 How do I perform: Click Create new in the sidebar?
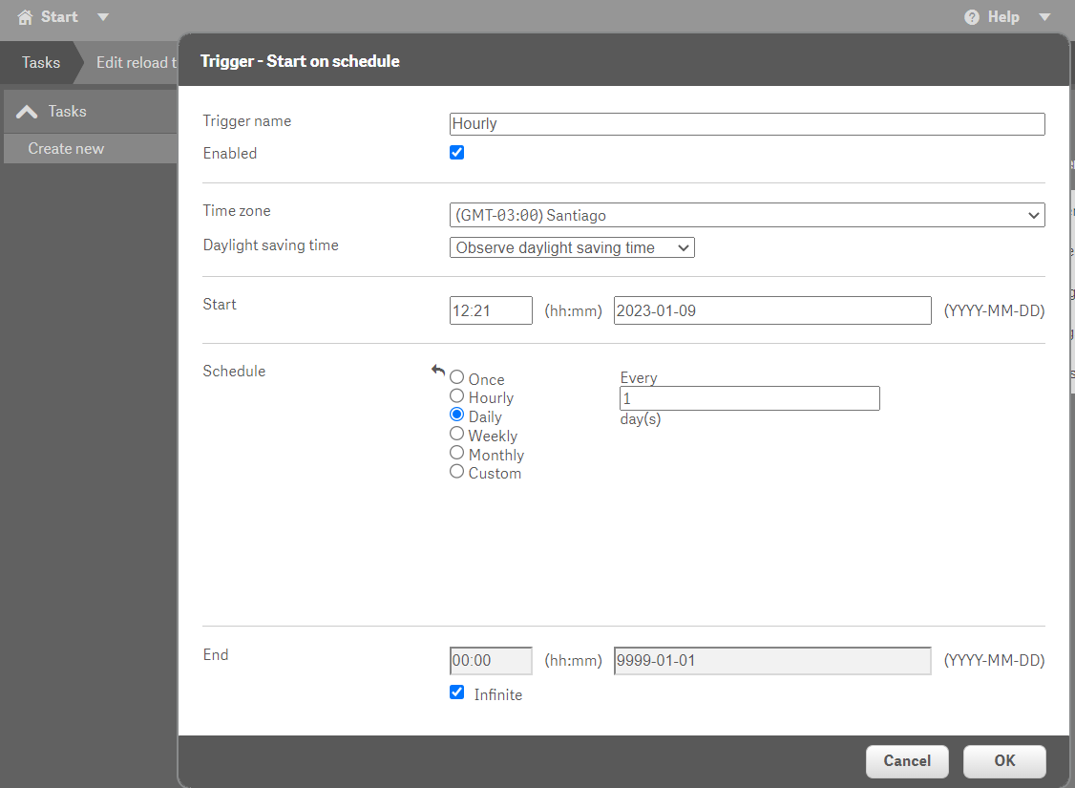65,148
